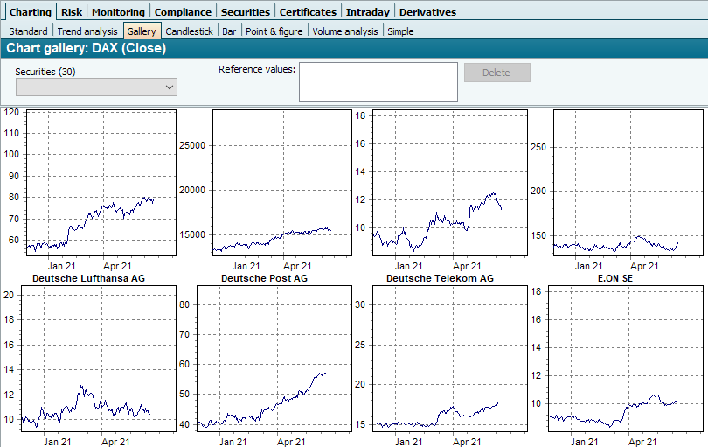Open the Certificates tab
Image resolution: width=708 pixels, height=447 pixels.
[x=308, y=12]
